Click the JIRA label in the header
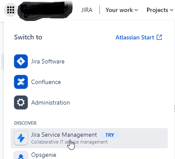Viewport: 175px width, 159px height. click(x=87, y=10)
